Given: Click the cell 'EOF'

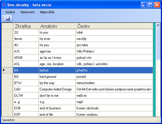Looking at the screenshot, I should tap(26, 114).
